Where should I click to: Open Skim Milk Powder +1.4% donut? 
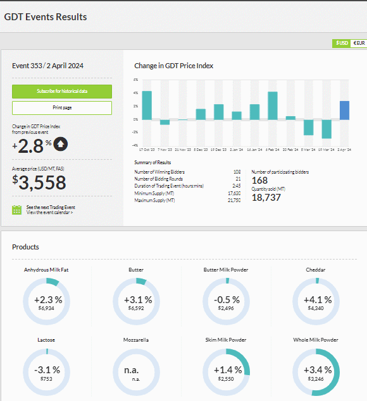226,372
